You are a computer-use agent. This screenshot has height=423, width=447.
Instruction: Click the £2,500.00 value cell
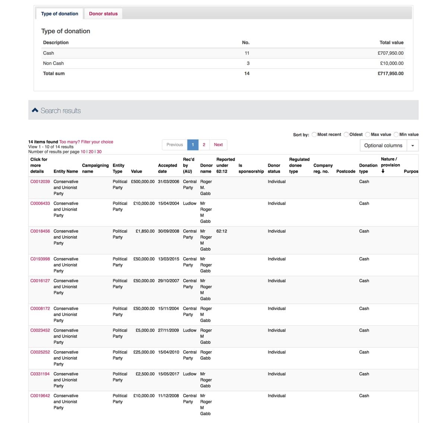tap(145, 374)
